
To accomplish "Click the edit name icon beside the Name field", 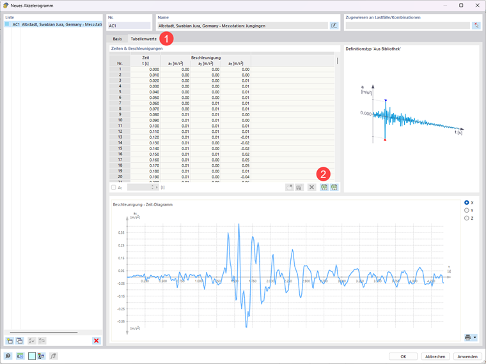I will [x=334, y=26].
